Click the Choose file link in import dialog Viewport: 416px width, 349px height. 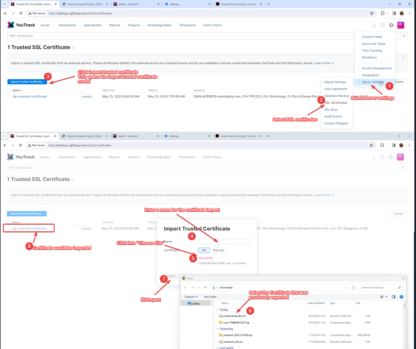tap(206, 258)
